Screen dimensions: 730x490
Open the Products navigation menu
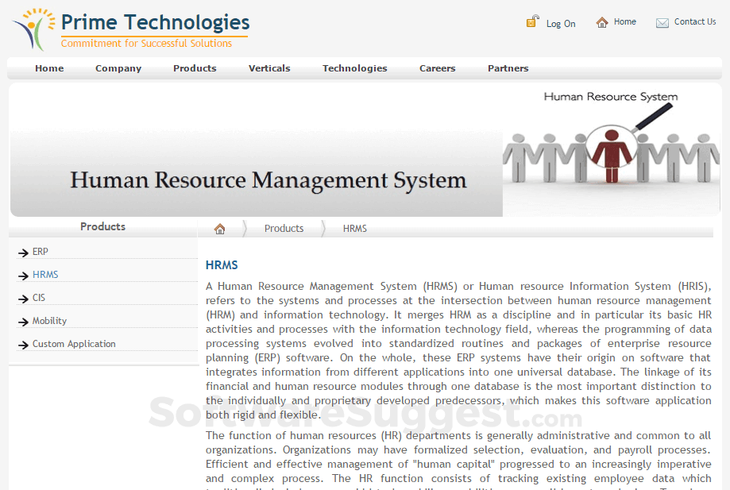[x=195, y=68]
